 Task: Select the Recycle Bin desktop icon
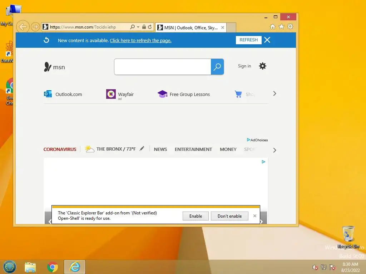[x=348, y=237]
